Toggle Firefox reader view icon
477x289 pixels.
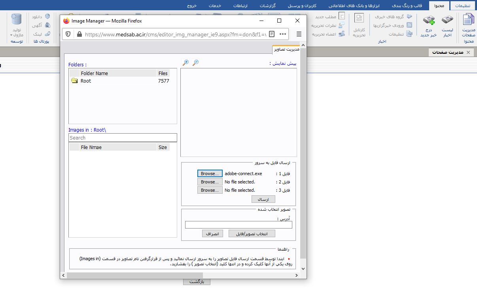click(271, 34)
